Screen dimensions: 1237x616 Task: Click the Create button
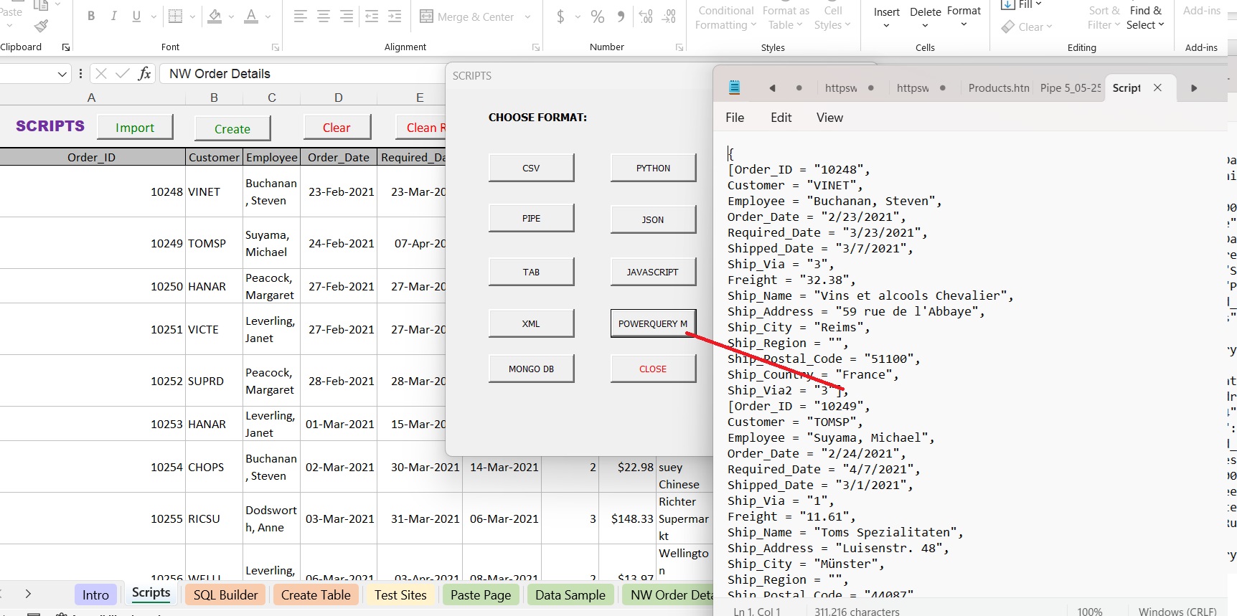pyautogui.click(x=232, y=129)
